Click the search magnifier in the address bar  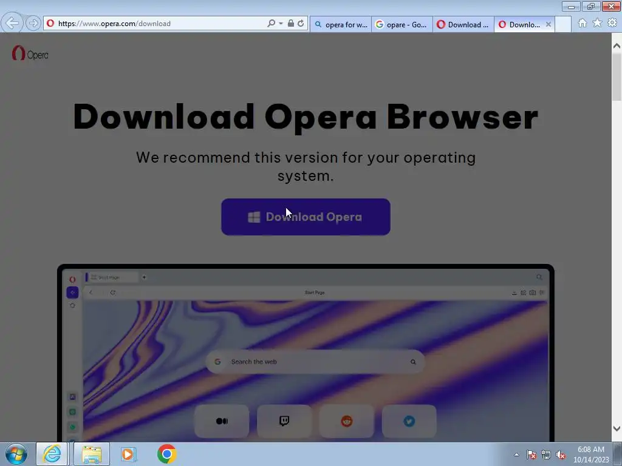point(272,24)
